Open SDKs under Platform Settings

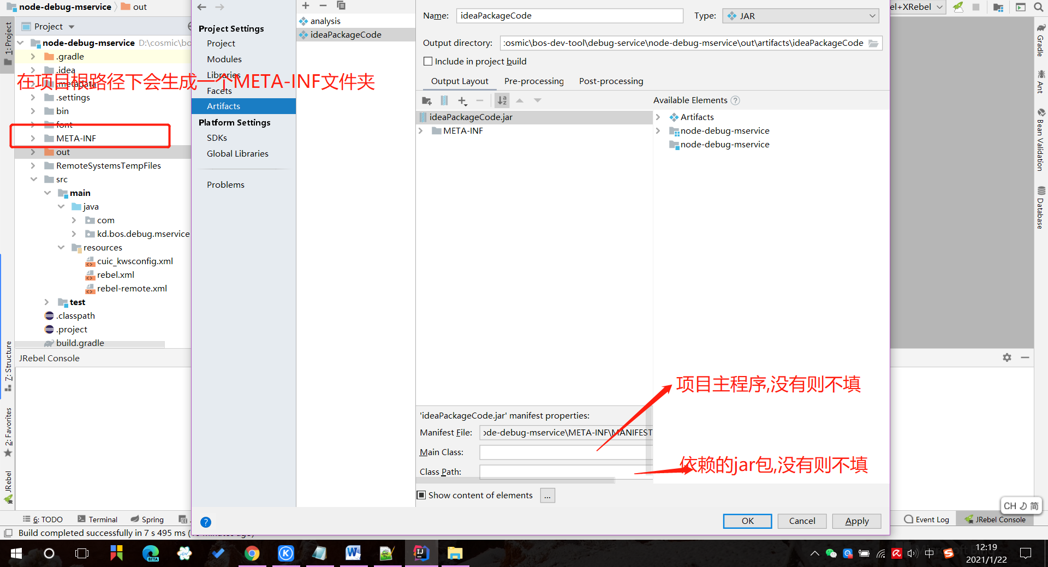coord(217,138)
